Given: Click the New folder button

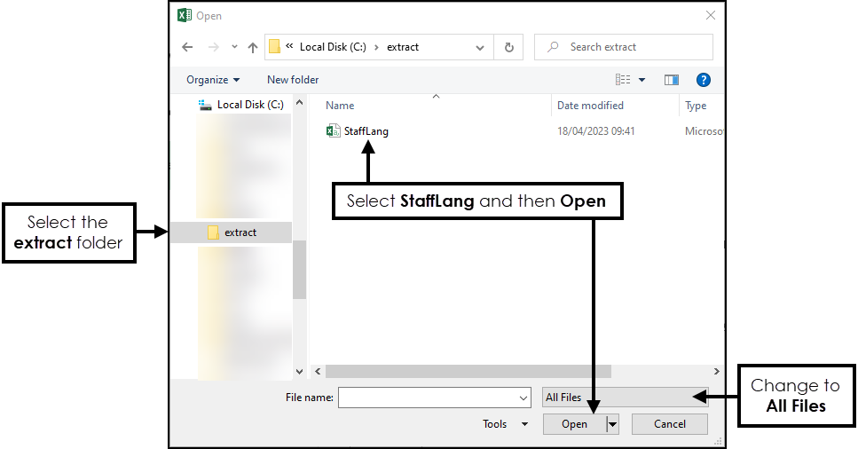Looking at the screenshot, I should pos(293,80).
